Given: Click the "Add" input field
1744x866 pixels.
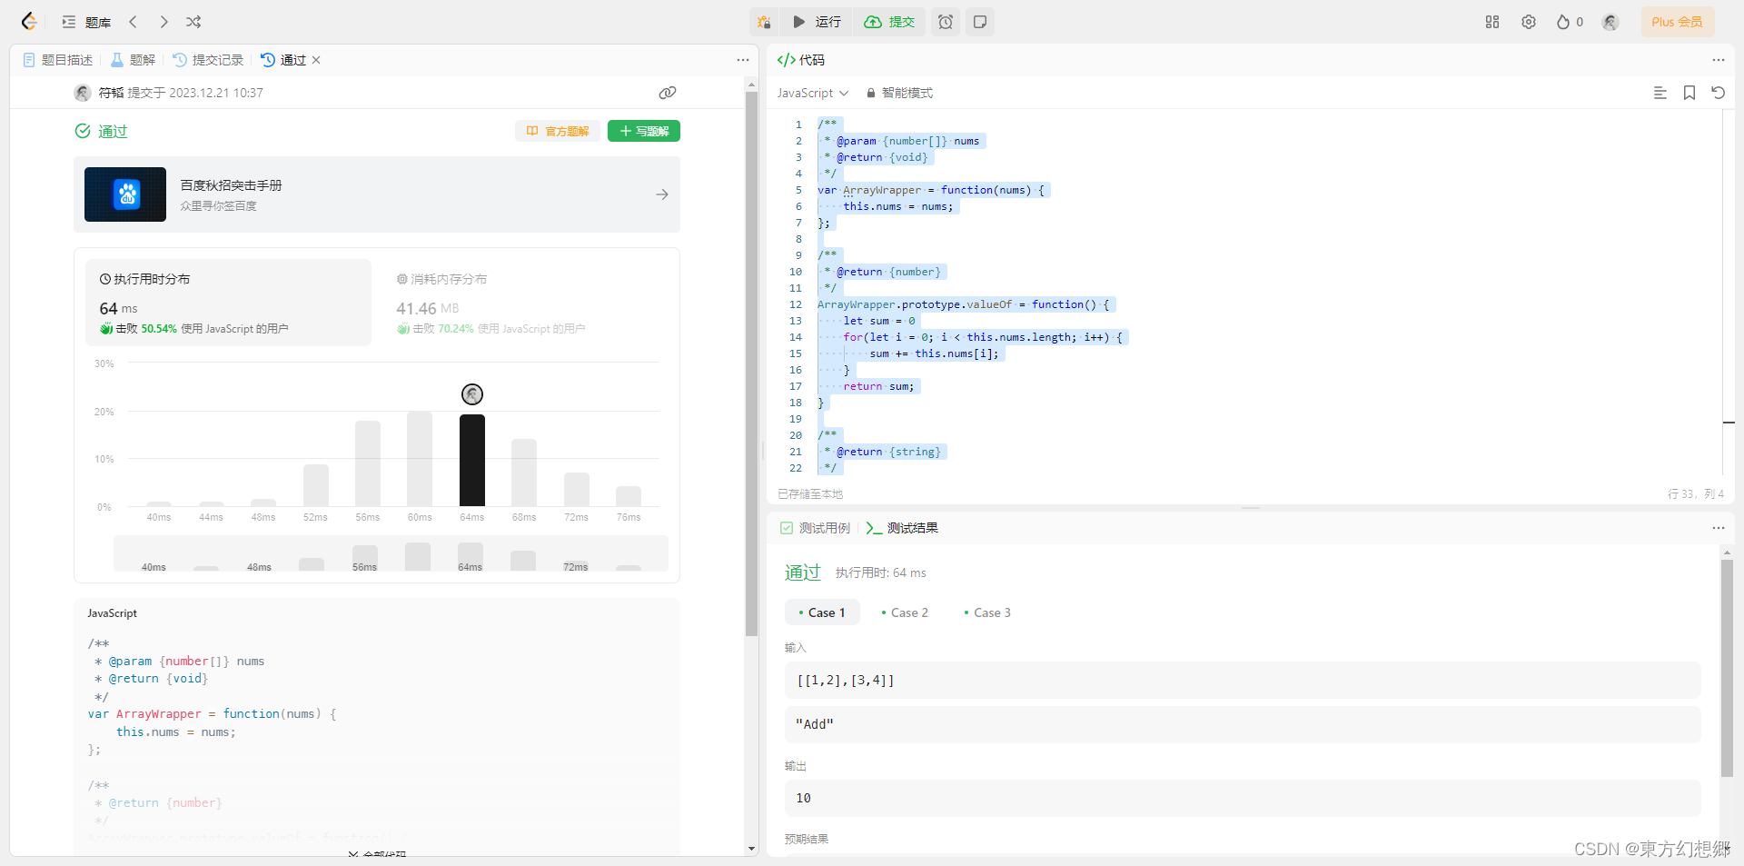Looking at the screenshot, I should click(1243, 724).
